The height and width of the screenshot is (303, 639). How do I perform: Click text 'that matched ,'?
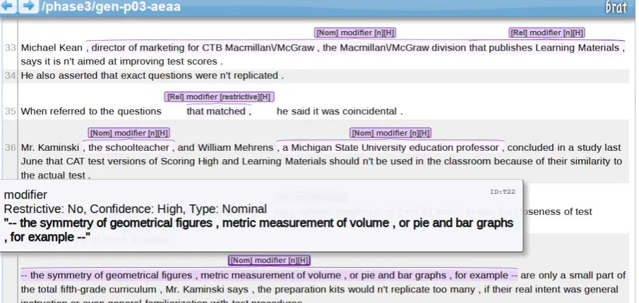click(219, 111)
